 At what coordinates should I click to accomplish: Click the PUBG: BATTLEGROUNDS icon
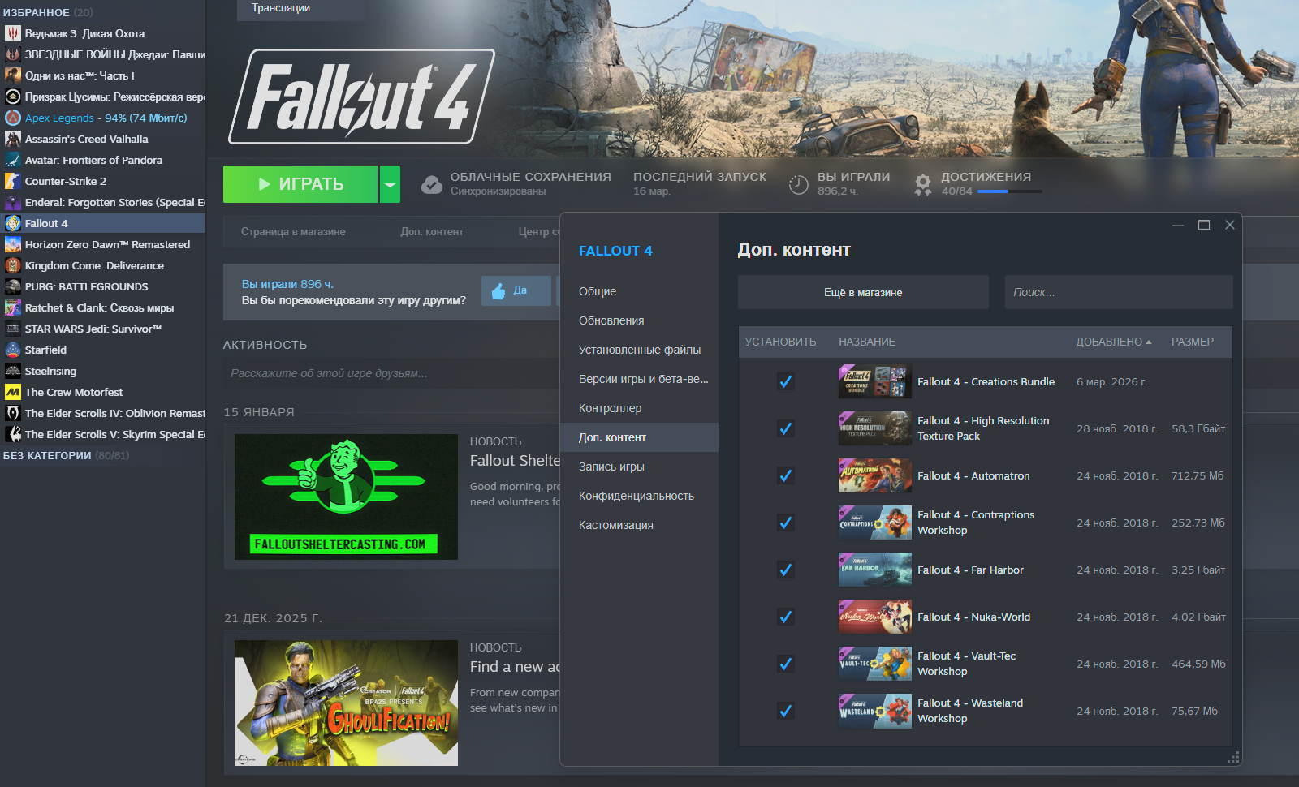(12, 286)
